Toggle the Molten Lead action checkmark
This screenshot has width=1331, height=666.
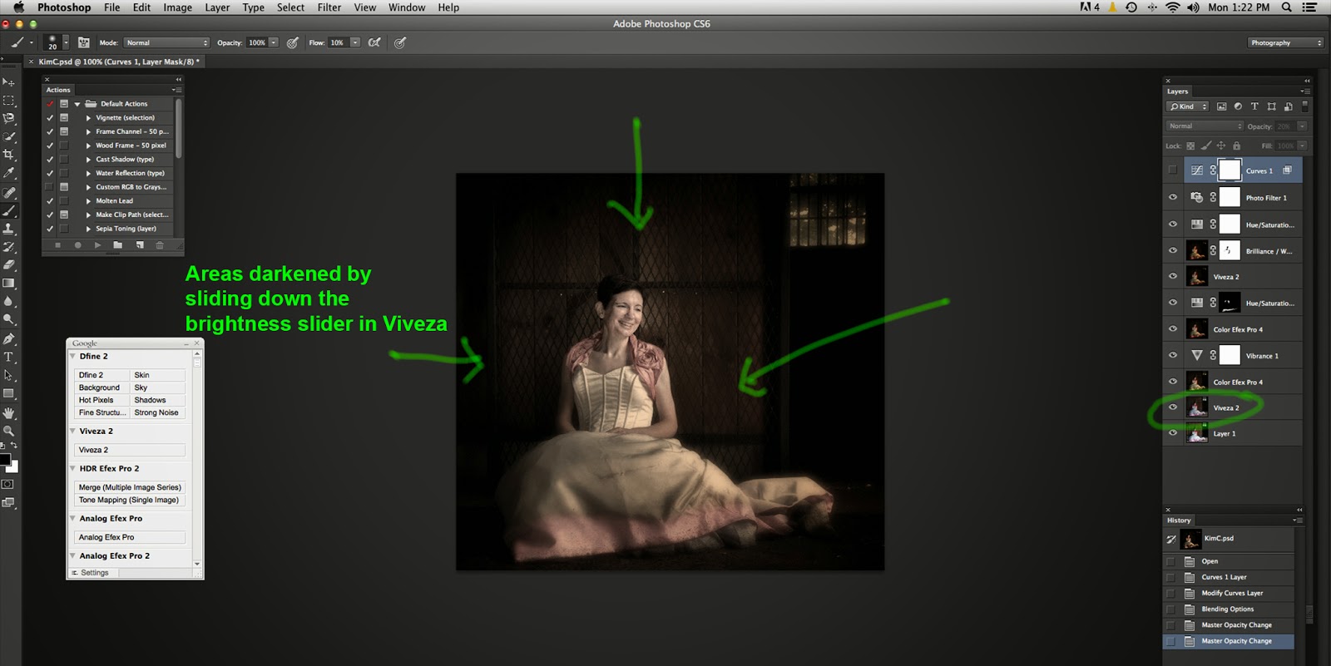pyautogui.click(x=50, y=200)
